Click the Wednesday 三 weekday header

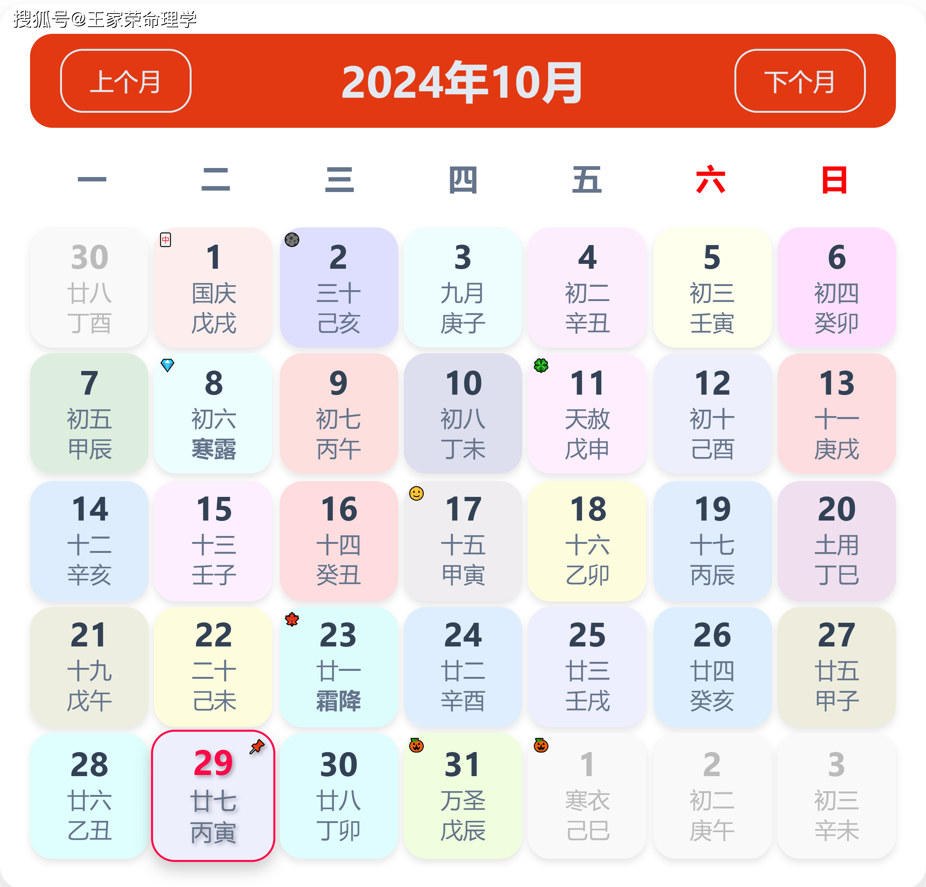[339, 179]
